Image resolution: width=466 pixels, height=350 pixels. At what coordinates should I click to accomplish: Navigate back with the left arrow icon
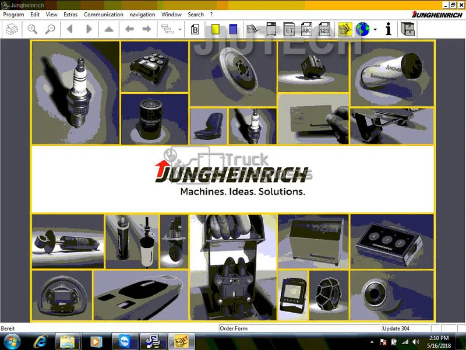point(129,29)
